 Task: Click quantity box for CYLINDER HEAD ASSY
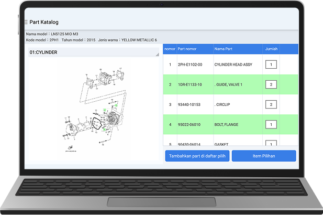click(x=271, y=65)
